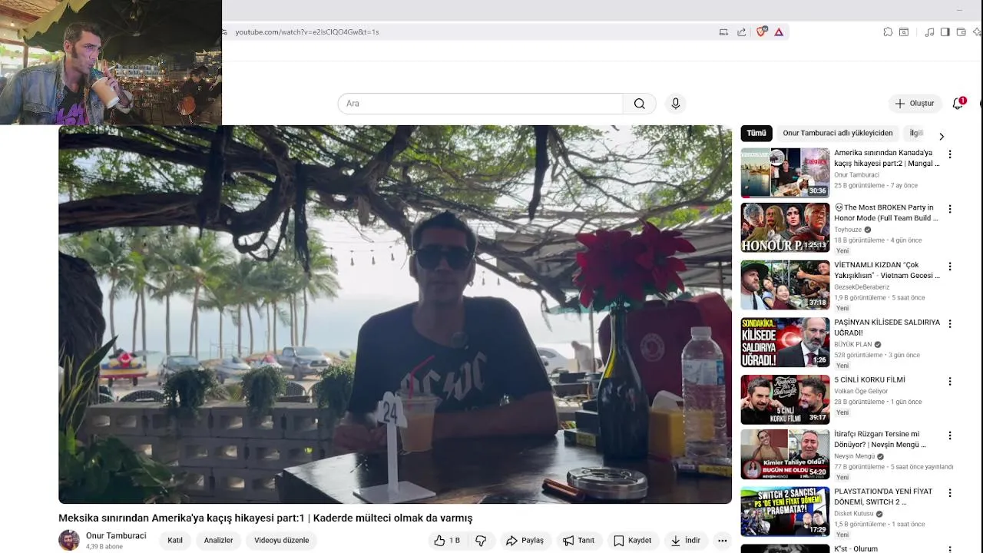983x553 pixels.
Task: Open options for PLAYSTATION'DA YENİ FİYAT video
Action: coord(950,493)
